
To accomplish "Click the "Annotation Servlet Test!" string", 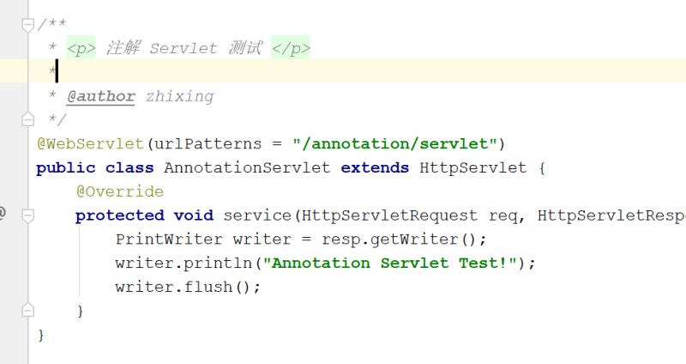I will click(x=389, y=264).
